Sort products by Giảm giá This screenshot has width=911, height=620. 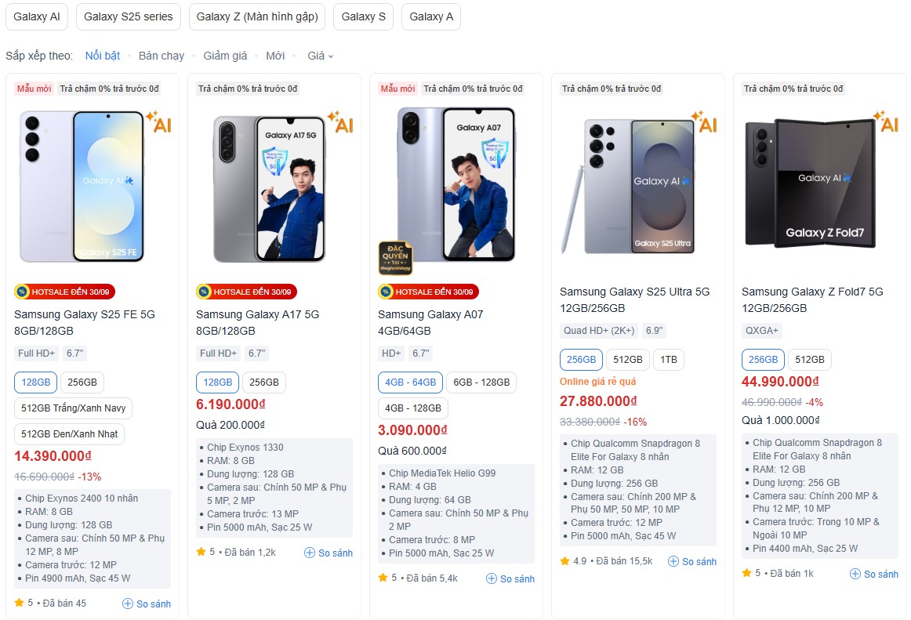(x=225, y=56)
